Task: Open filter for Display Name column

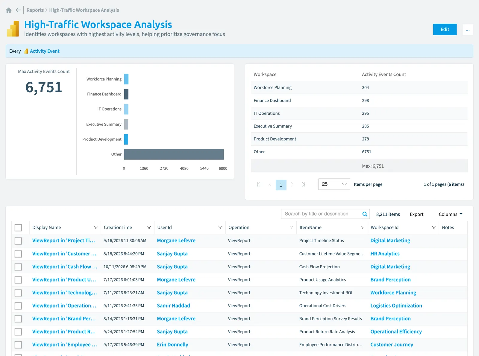Action: [x=96, y=228]
